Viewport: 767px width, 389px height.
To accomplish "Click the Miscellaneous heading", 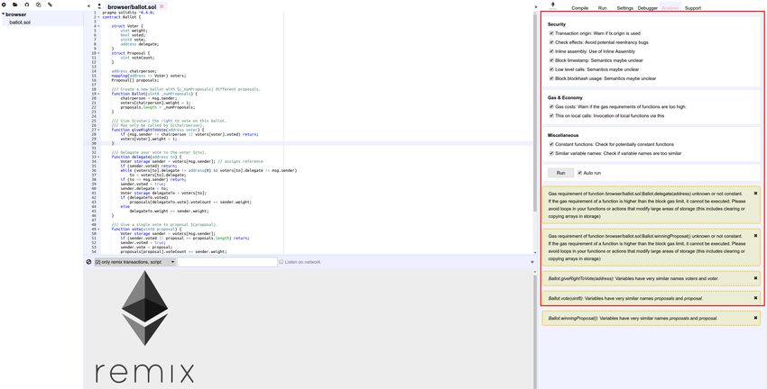I will click(x=563, y=135).
